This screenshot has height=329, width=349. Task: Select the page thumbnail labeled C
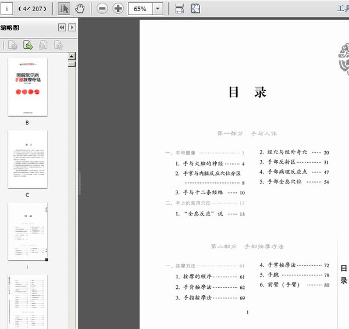pyautogui.click(x=27, y=159)
